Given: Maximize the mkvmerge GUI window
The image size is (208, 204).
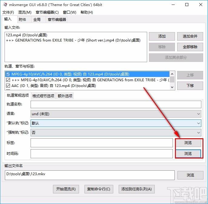Looking at the screenshot, I should [187, 5].
